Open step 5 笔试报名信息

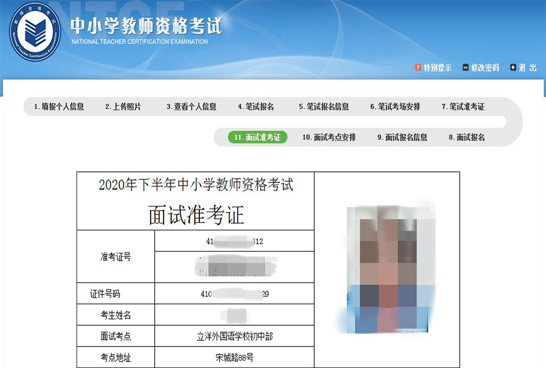pos(324,106)
